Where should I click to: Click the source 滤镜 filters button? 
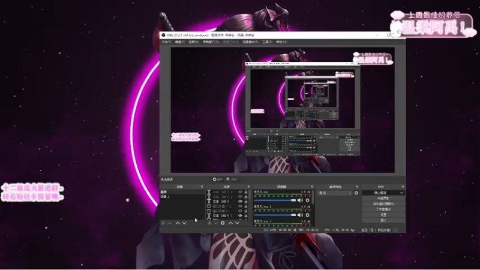click(232, 179)
